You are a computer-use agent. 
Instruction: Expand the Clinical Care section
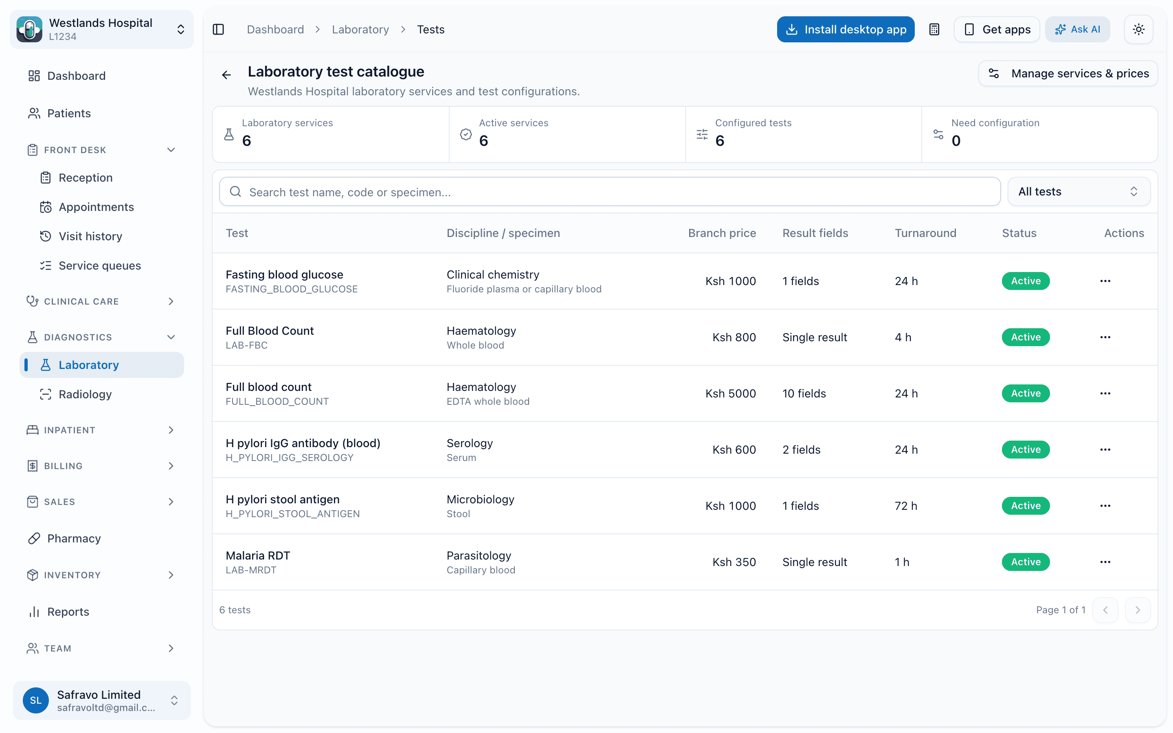(102, 301)
